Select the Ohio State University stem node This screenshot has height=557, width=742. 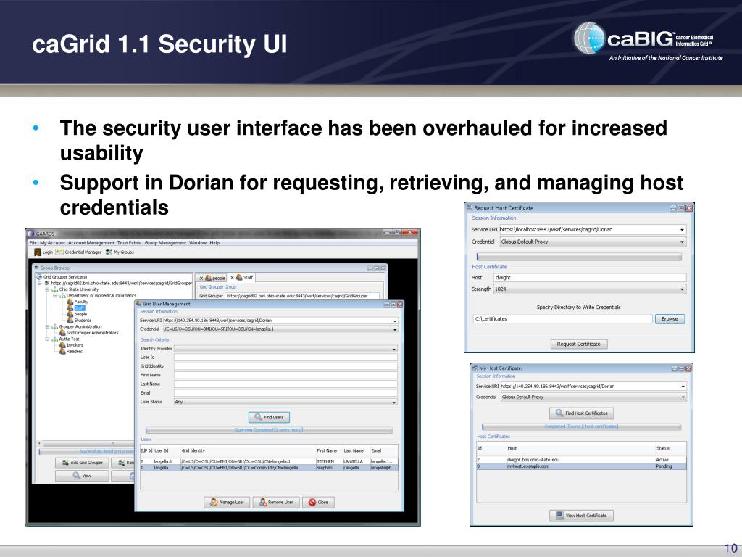point(75,289)
